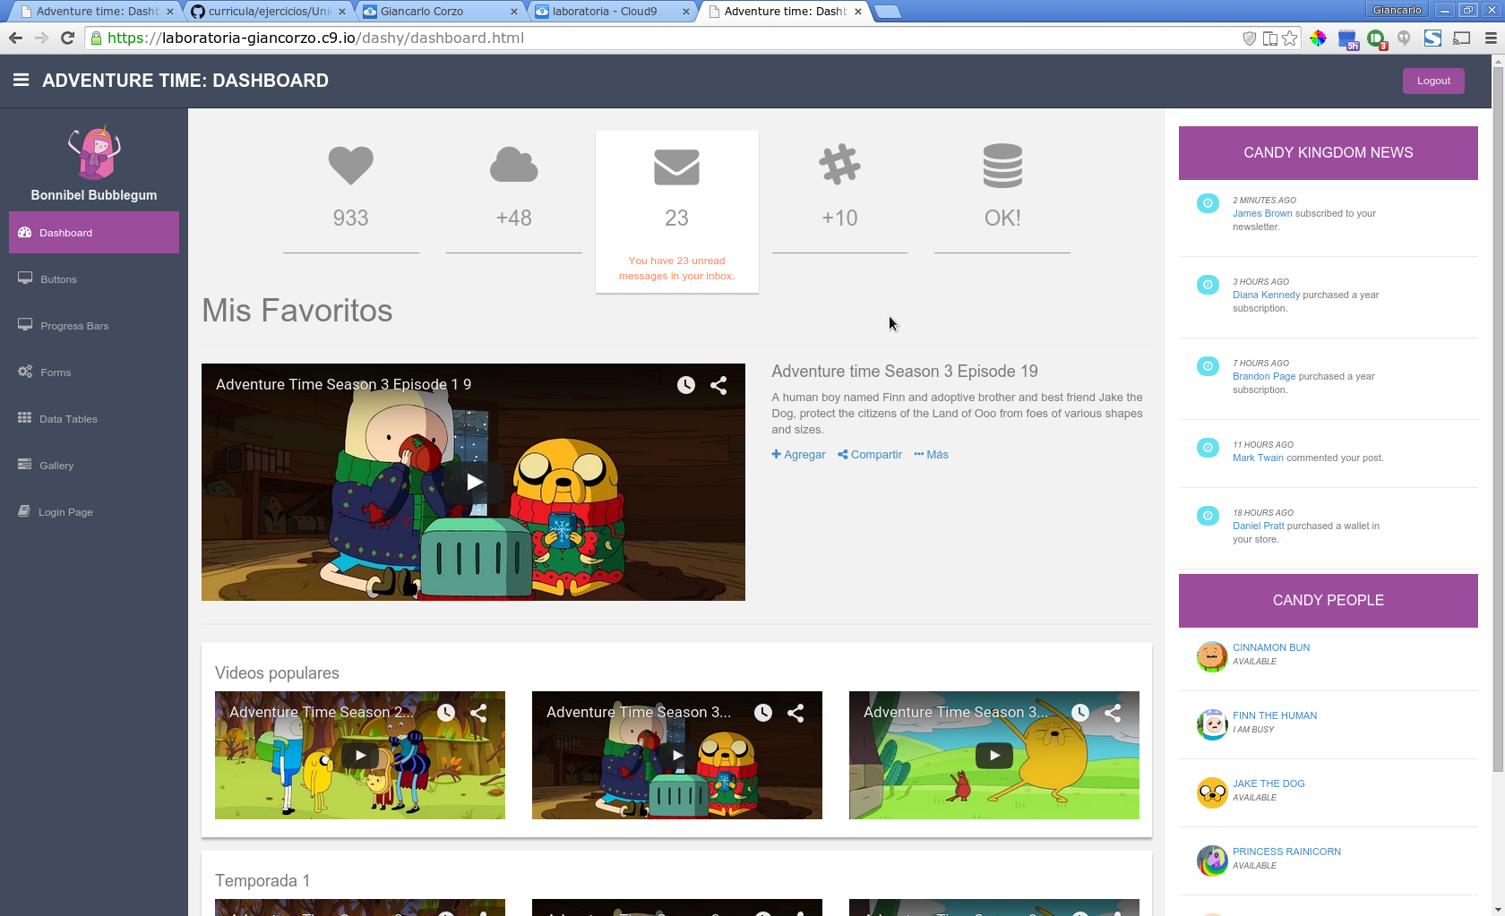Click Finn the Human avatar
This screenshot has height=916, width=1505.
[1212, 724]
